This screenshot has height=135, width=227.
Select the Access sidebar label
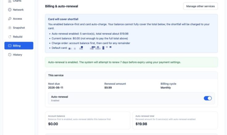click(x=18, y=19)
